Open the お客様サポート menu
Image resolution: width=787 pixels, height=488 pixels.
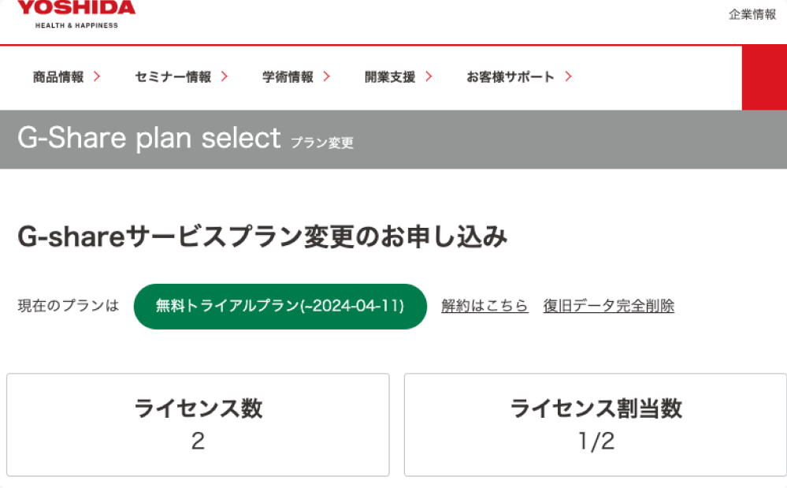[510, 77]
